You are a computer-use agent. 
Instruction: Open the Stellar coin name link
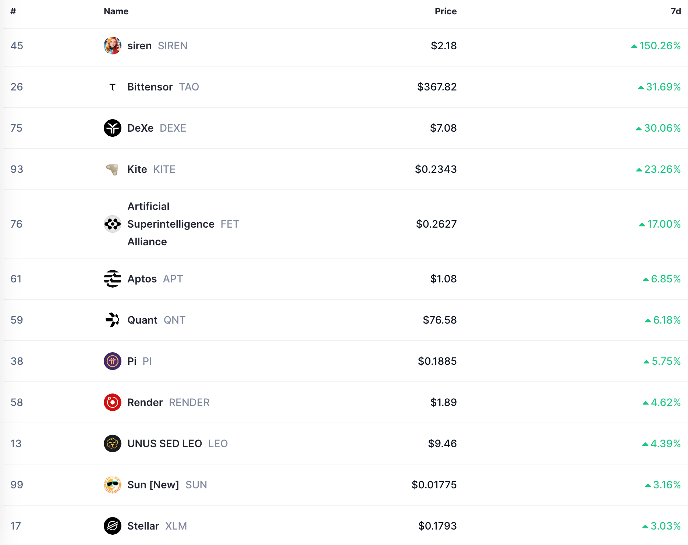(x=143, y=526)
